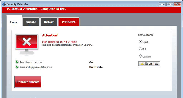This screenshot has width=183, height=98.
Task: Click 'Scan completed on 74514 items' text
Action: [x=59, y=42]
